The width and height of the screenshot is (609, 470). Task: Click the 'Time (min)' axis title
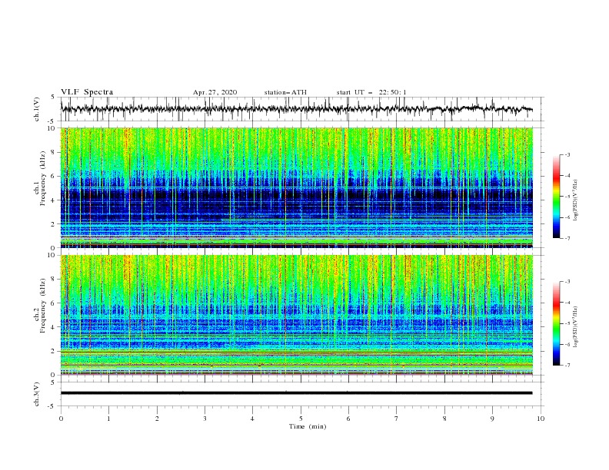tap(308, 426)
